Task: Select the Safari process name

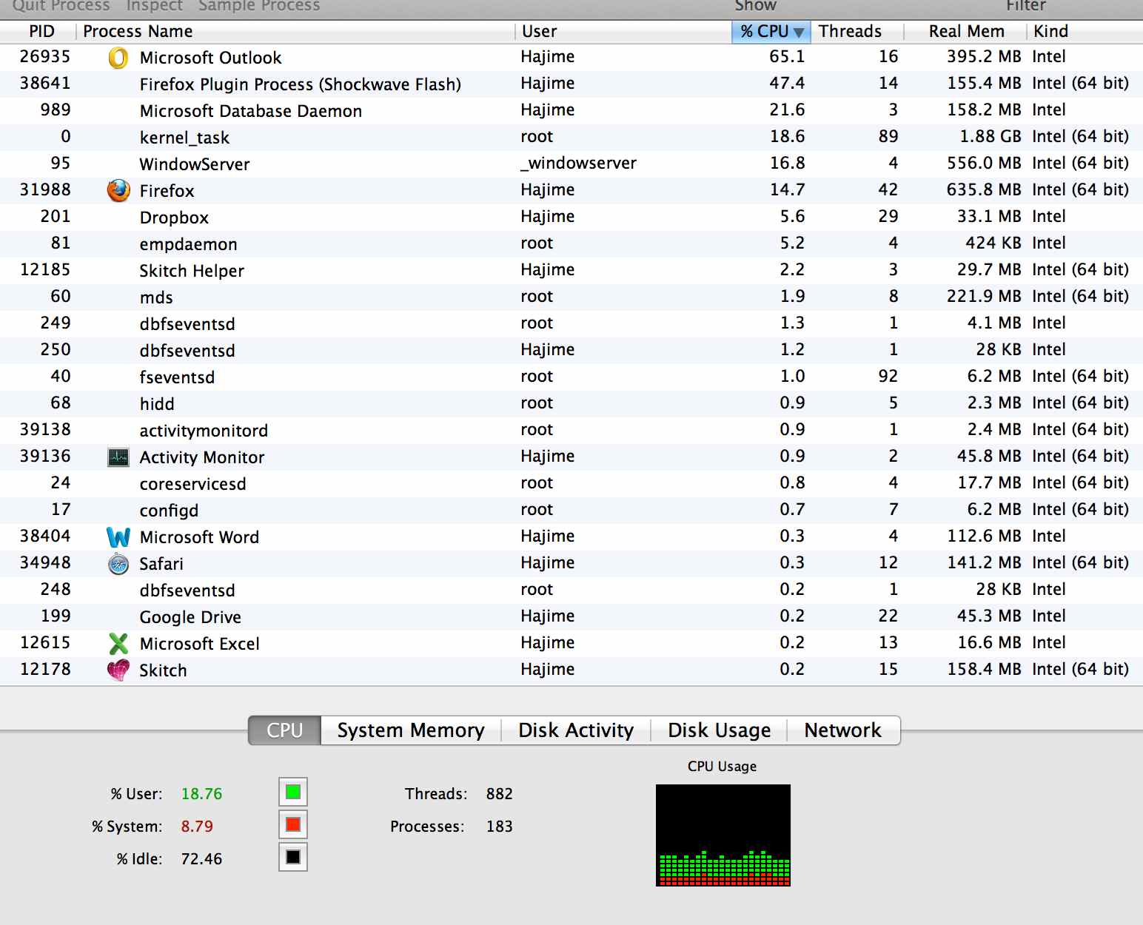Action: click(x=161, y=564)
